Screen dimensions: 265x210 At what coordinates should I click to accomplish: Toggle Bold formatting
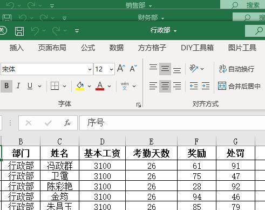point(6,86)
